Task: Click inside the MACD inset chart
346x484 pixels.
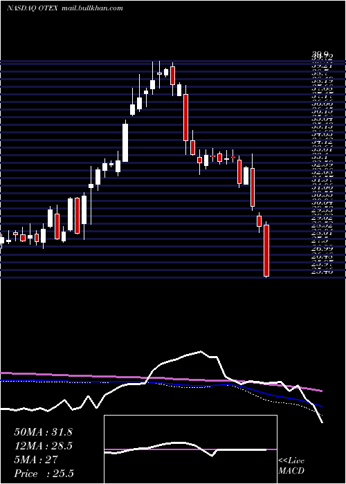Action: [190, 449]
